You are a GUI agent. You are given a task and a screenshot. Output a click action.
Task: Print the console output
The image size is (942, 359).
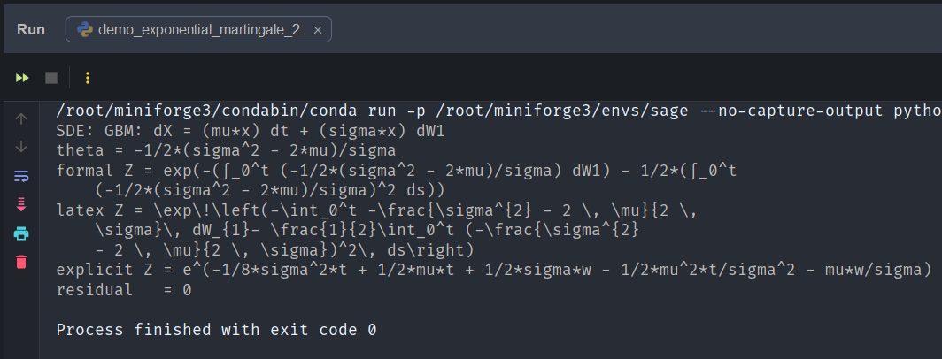[x=22, y=233]
